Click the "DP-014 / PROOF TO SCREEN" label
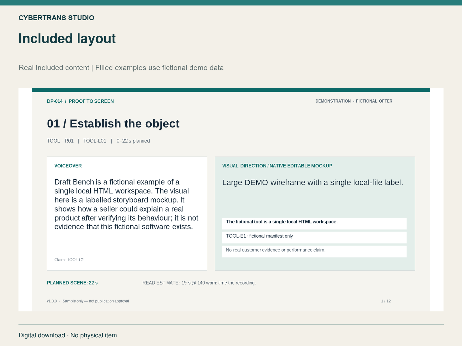 pos(80,101)
